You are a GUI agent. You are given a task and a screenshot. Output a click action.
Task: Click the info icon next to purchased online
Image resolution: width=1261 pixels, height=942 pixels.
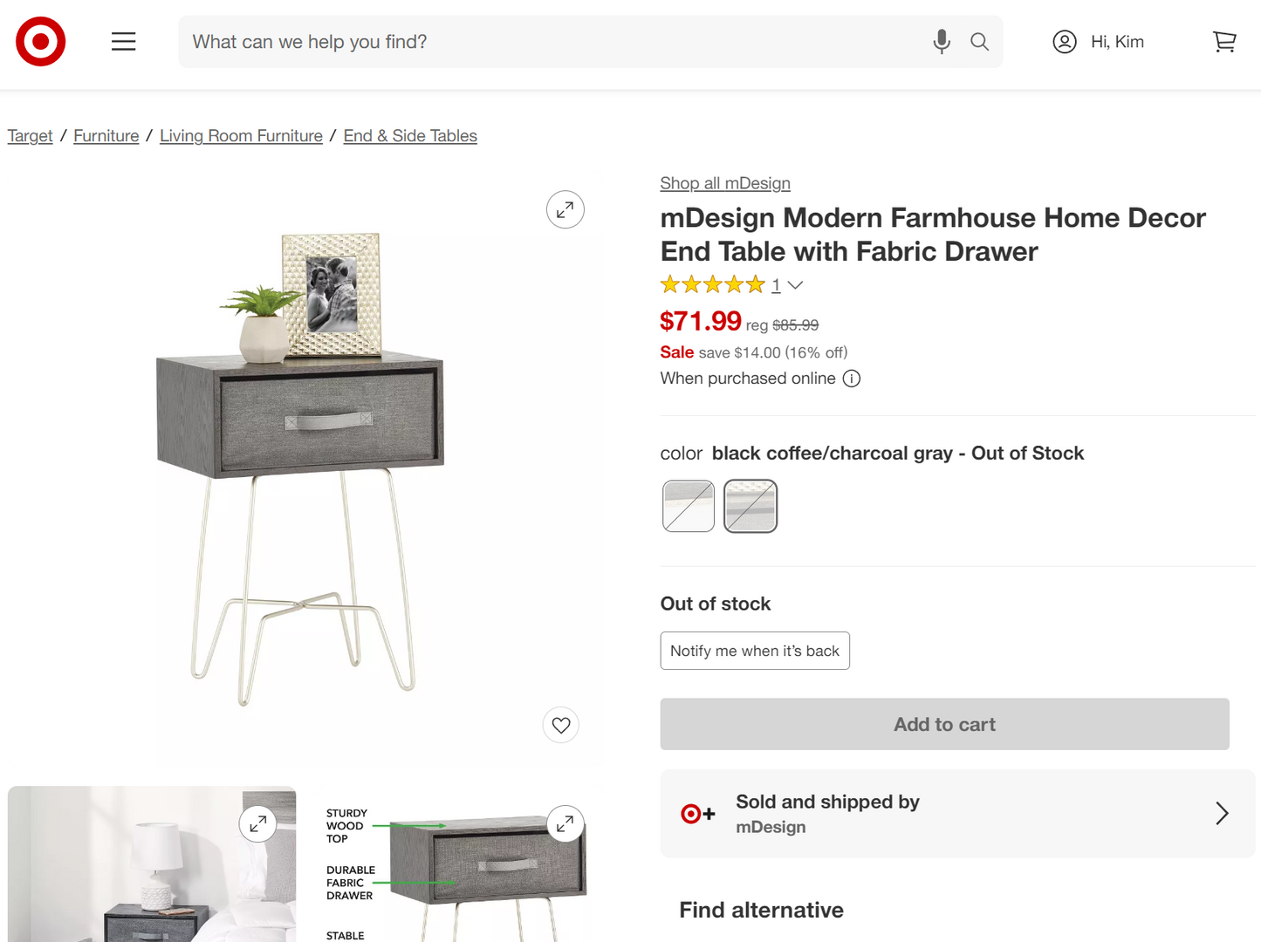[851, 379]
